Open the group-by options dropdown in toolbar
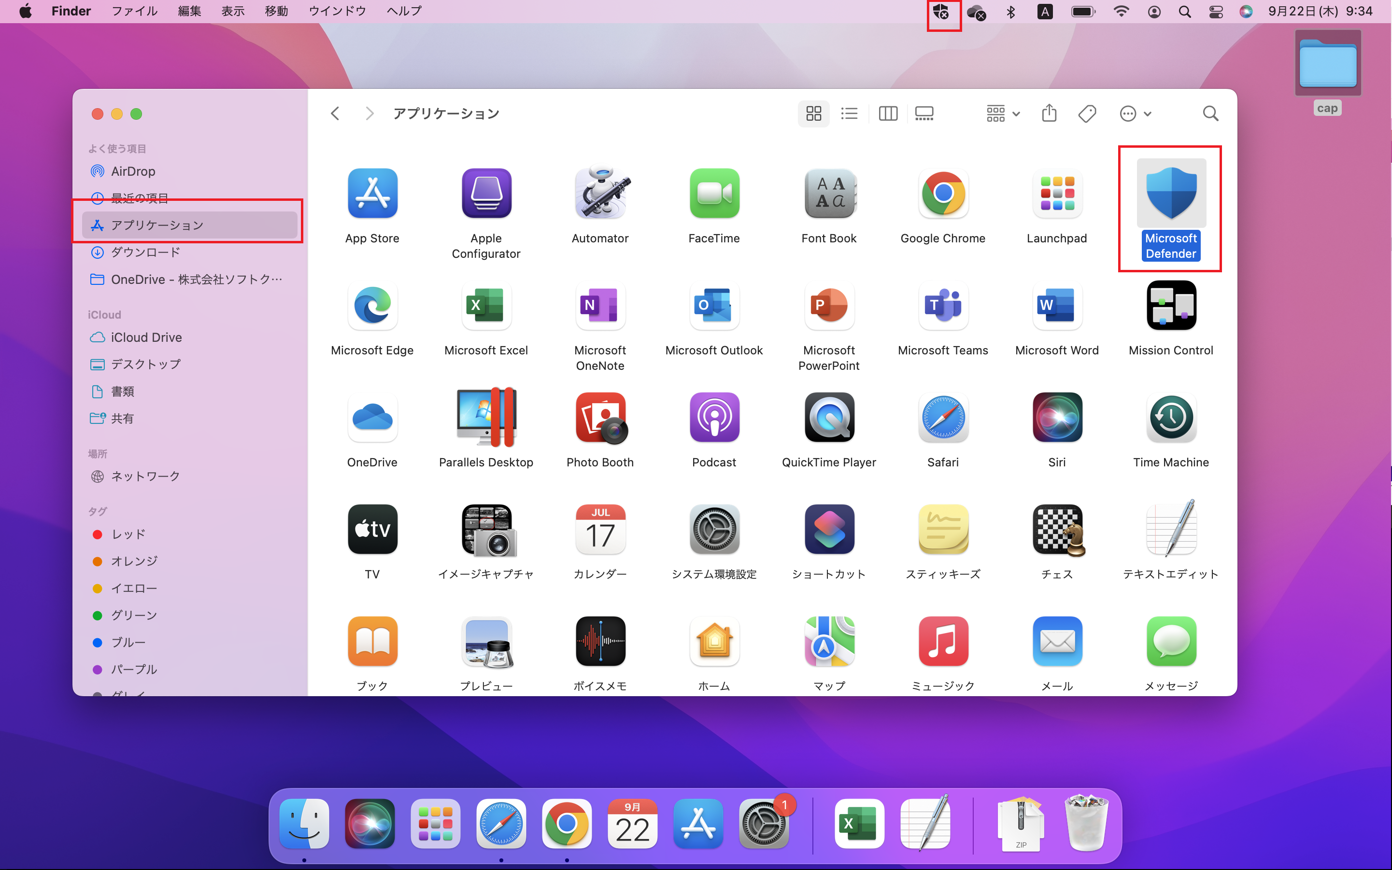The height and width of the screenshot is (870, 1392). [x=1002, y=113]
